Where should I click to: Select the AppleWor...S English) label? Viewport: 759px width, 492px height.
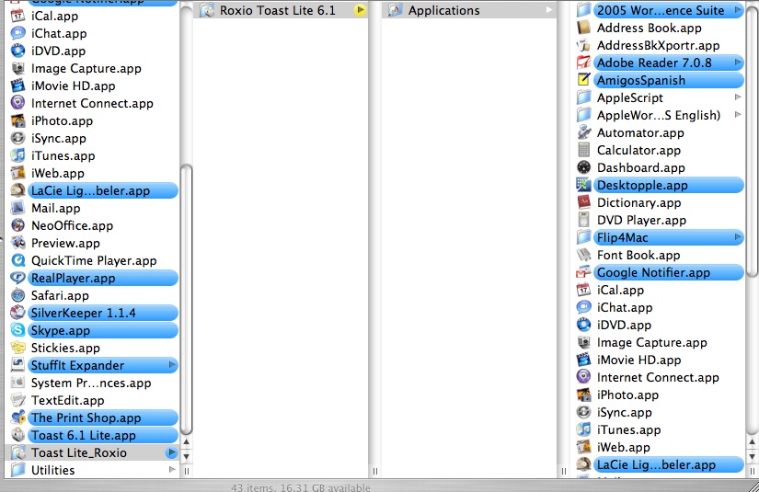click(659, 115)
